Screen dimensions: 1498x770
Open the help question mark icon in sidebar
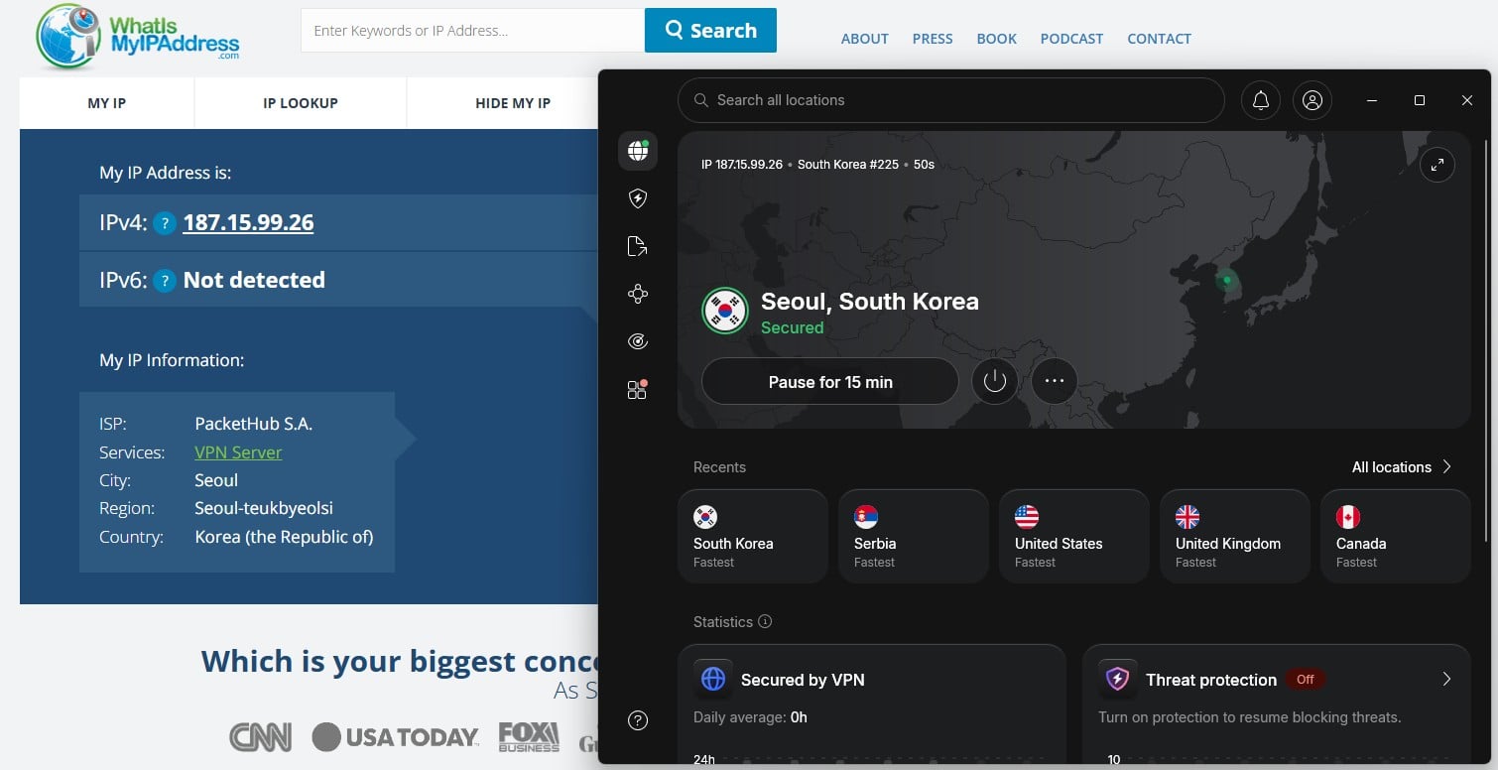(638, 720)
